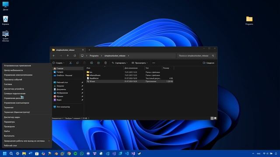The image size is (280, 157).
Task: Select Диспетчер устройств menu entry
Action: (27, 89)
